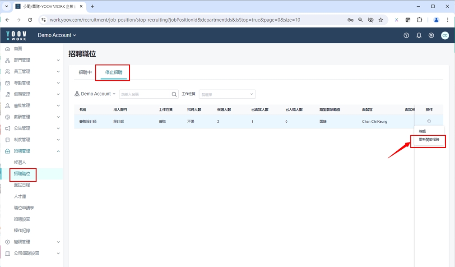Open the browser extensions puzzle icon

point(419,20)
